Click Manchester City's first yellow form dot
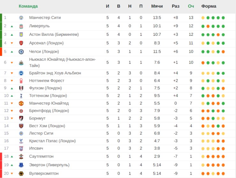Viewport: 236px width, 178px height. pos(203,18)
